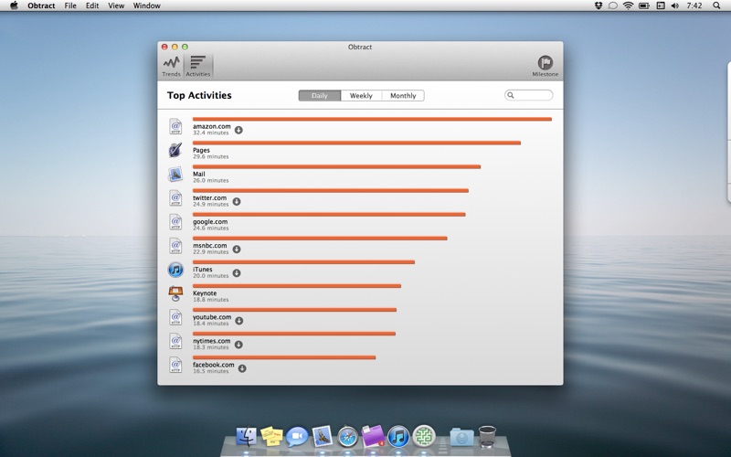Click the Keynote icon in activity list
The image size is (731, 457).
pyautogui.click(x=175, y=293)
